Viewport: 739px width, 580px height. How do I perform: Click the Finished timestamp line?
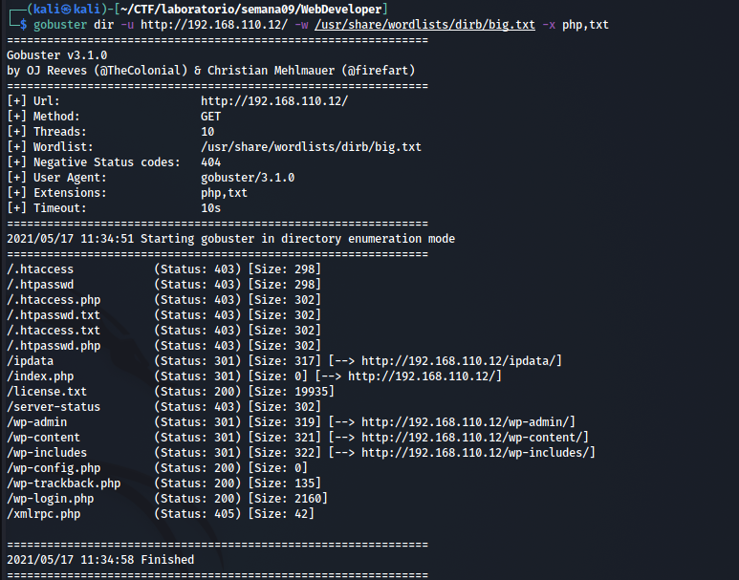pos(100,559)
